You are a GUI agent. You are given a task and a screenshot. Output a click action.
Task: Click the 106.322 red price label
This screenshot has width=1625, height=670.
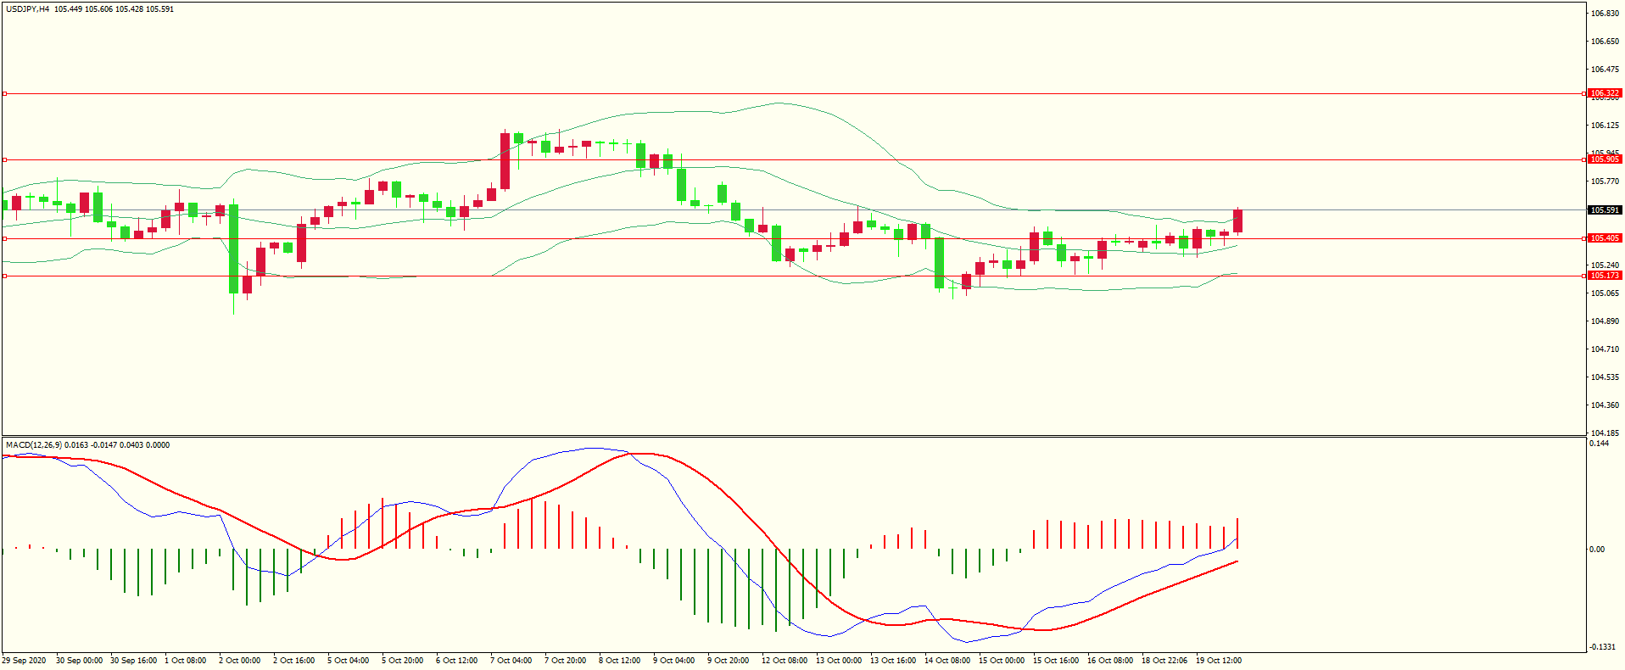click(x=1604, y=93)
